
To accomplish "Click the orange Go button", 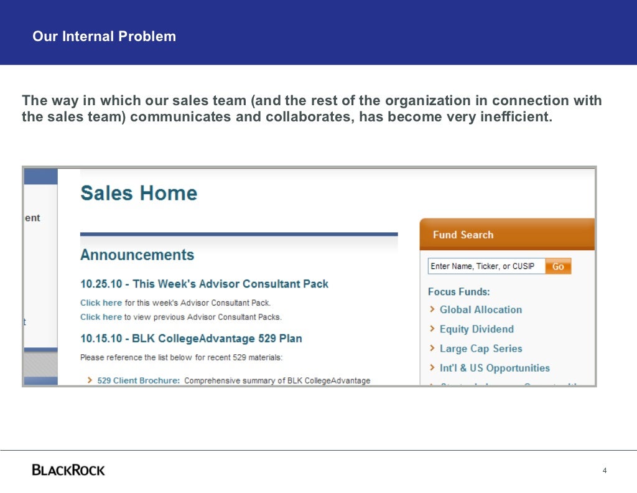I will tap(558, 266).
